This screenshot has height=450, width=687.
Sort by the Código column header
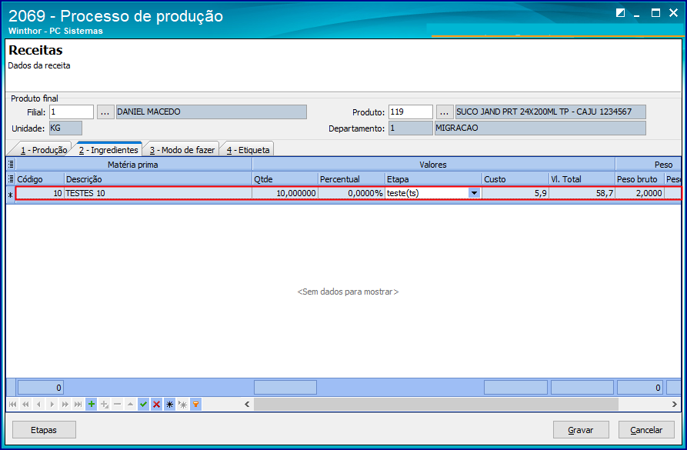40,178
